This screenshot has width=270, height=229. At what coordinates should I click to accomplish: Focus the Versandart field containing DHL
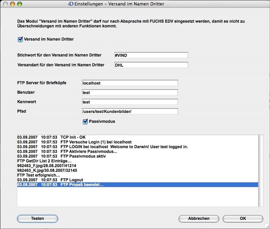point(151,65)
